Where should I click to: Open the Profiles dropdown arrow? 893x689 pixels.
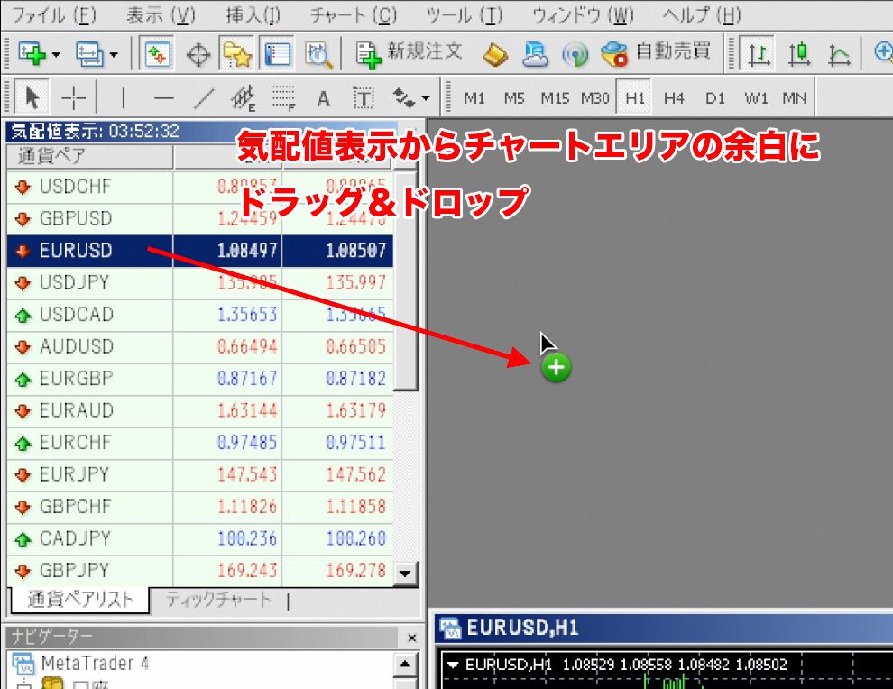pyautogui.click(x=114, y=55)
